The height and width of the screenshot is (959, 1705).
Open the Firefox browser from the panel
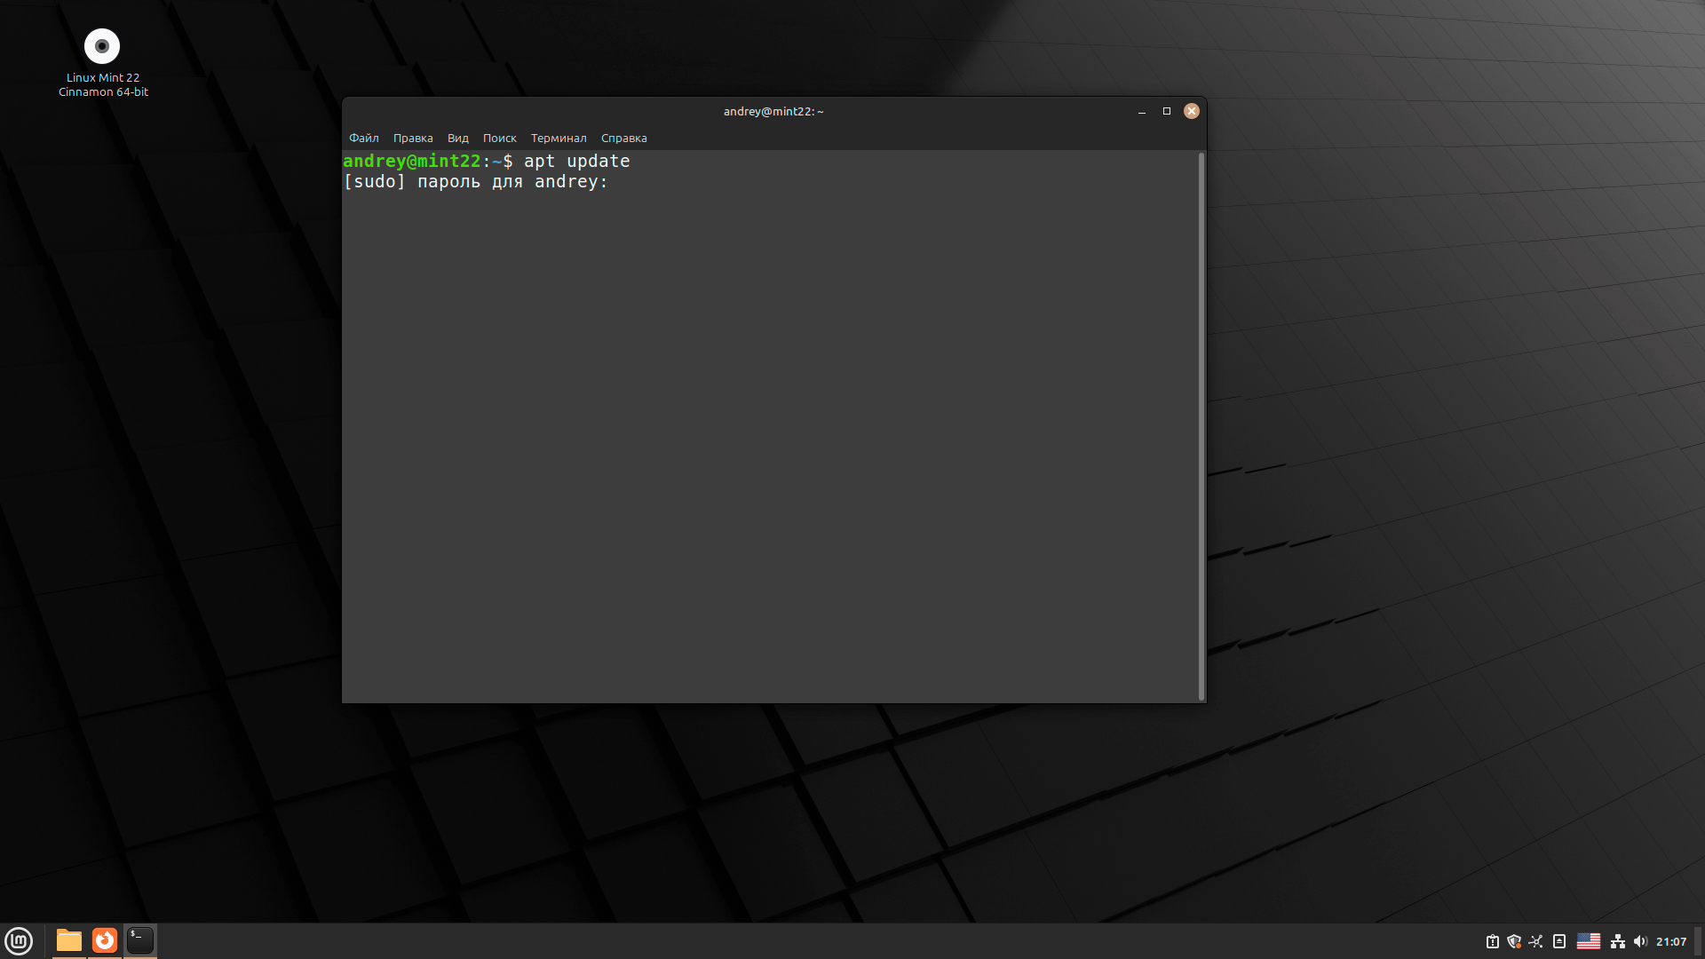(x=105, y=940)
